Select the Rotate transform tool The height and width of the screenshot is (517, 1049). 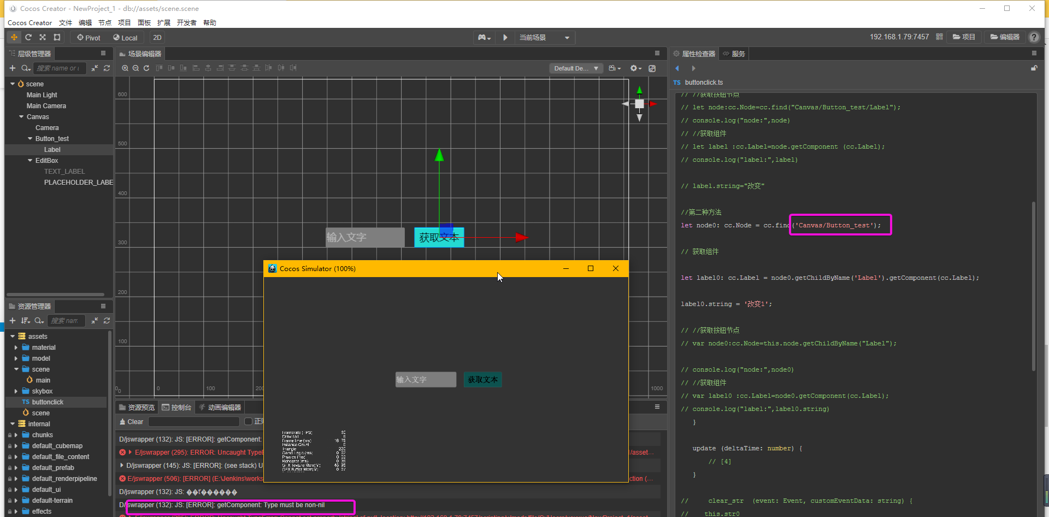tap(28, 38)
